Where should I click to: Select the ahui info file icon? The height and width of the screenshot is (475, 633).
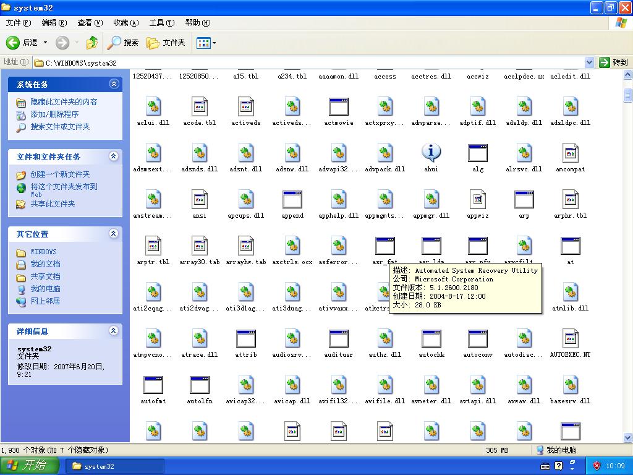431,153
